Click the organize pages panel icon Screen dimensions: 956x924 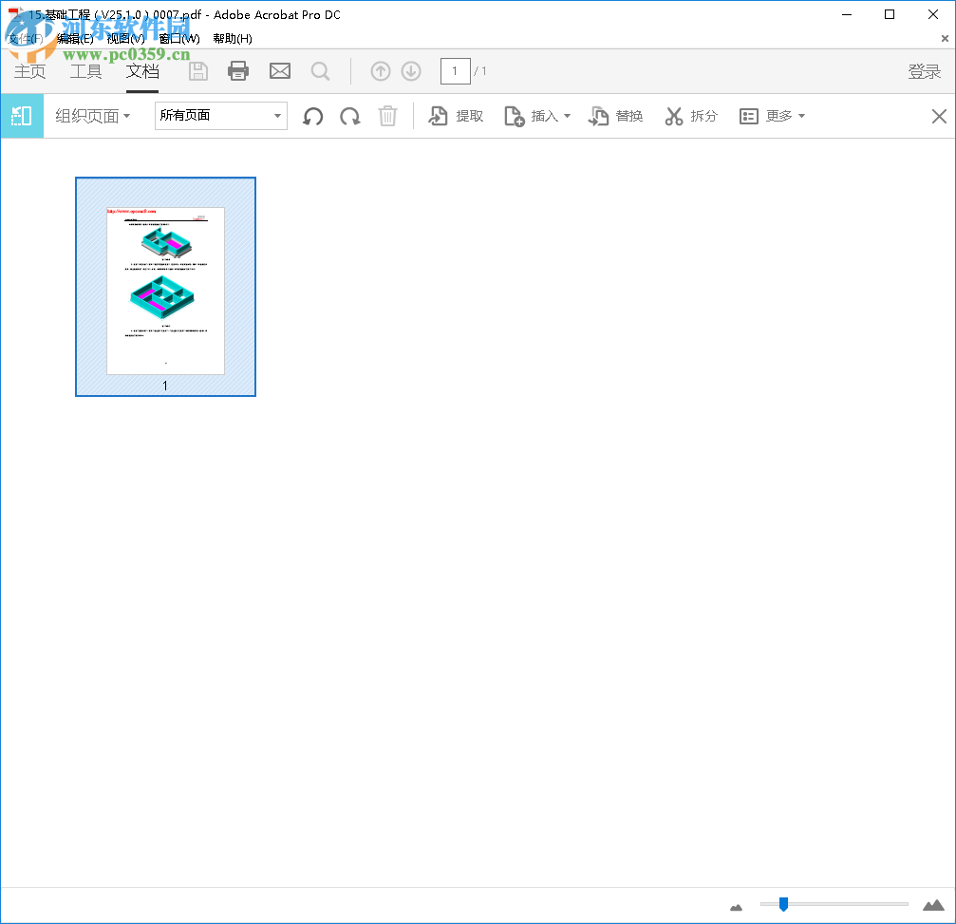pyautogui.click(x=20, y=116)
